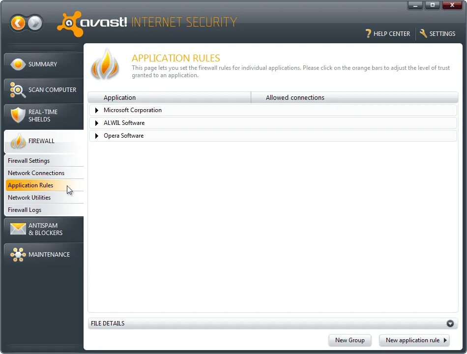Expand the ALWIL Software group
Viewport: 467px width, 354px height.
[x=96, y=123]
